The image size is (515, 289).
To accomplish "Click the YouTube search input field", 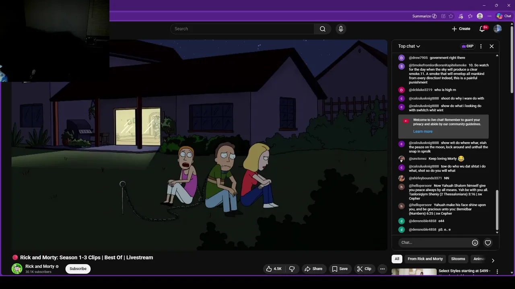I will coord(242,29).
